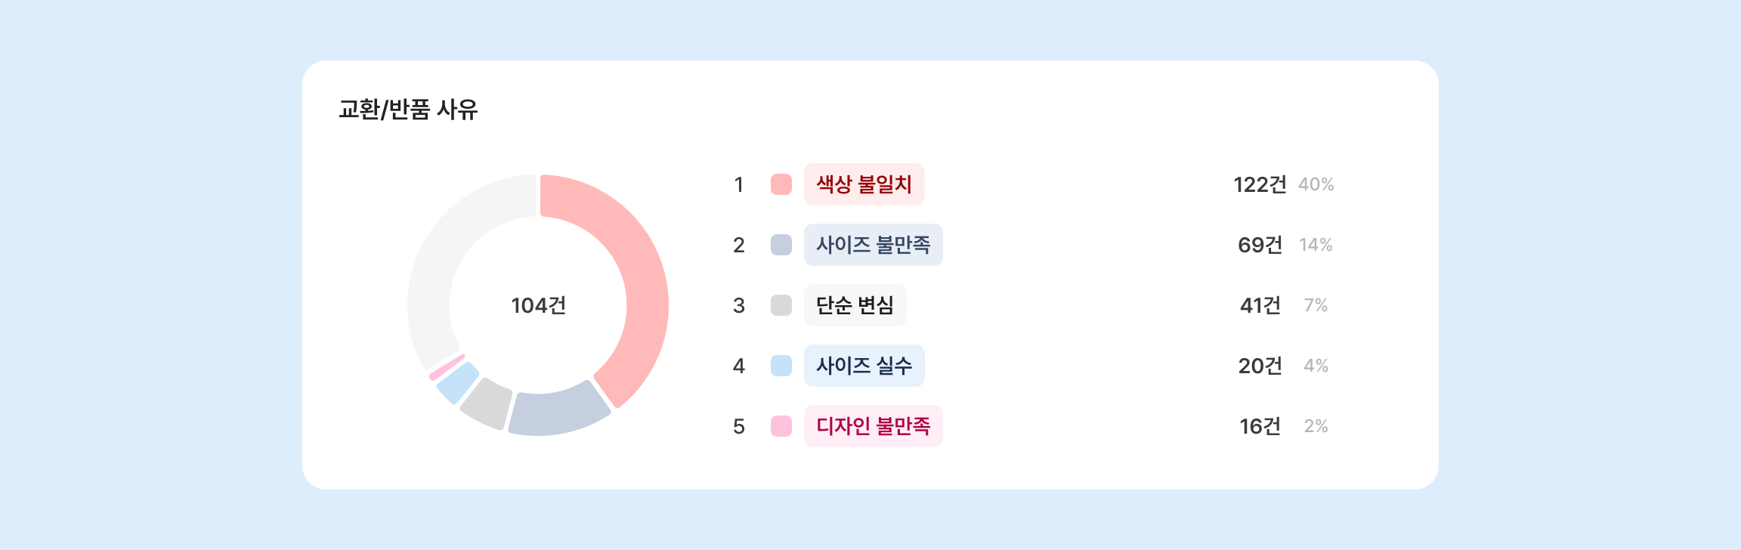The width and height of the screenshot is (1741, 550).
Task: Select the 디자인 불만족 reason tag
Action: click(873, 426)
